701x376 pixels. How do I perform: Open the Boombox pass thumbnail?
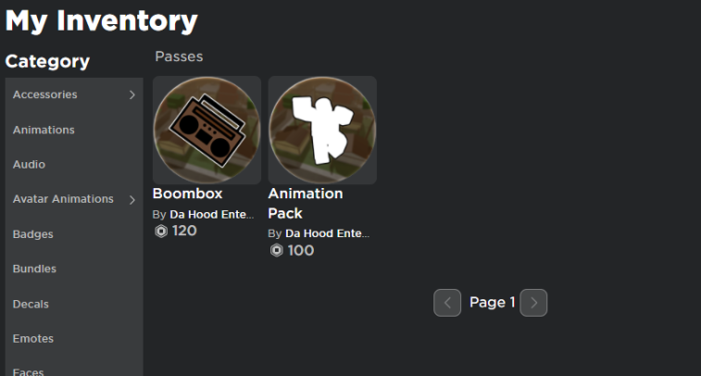207,130
